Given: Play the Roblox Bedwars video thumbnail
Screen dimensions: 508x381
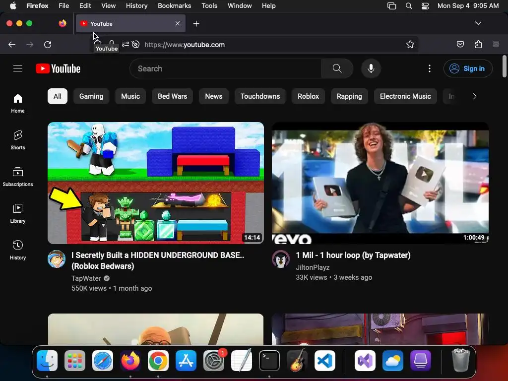Looking at the screenshot, I should click(155, 183).
